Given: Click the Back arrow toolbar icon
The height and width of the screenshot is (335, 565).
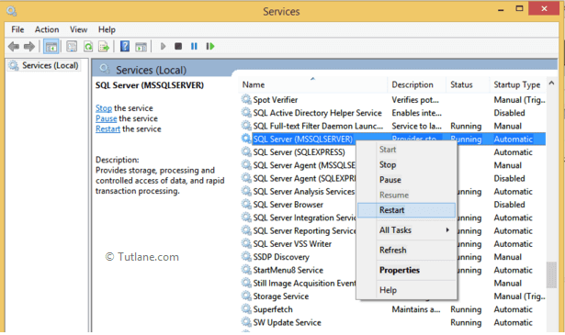Looking at the screenshot, I should (14, 47).
